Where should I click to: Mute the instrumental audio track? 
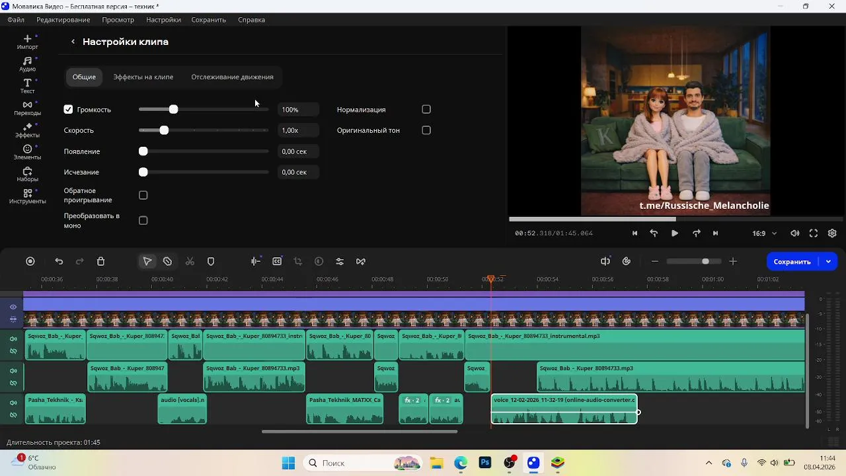point(13,339)
